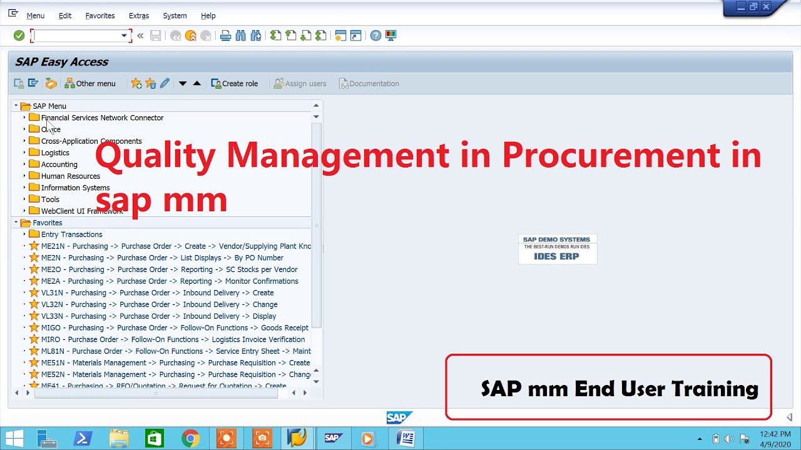Click the Customize Local Layout monitor icon
This screenshot has width=801, height=450.
click(391, 36)
